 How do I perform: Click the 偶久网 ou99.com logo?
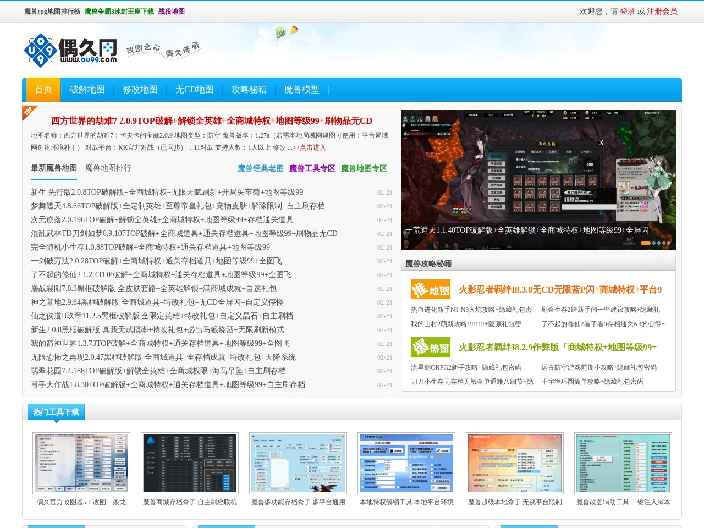70,50
